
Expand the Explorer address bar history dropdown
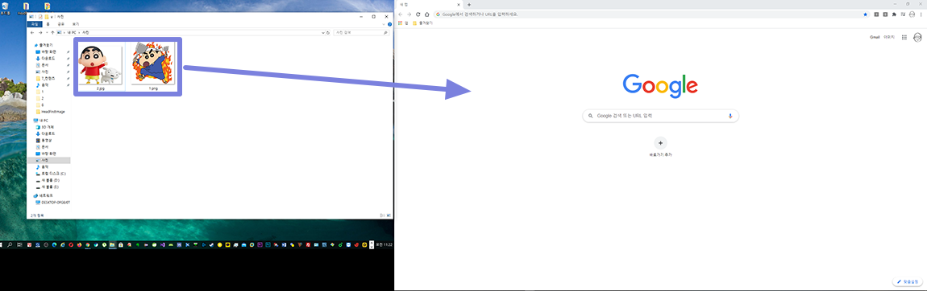click(x=322, y=33)
